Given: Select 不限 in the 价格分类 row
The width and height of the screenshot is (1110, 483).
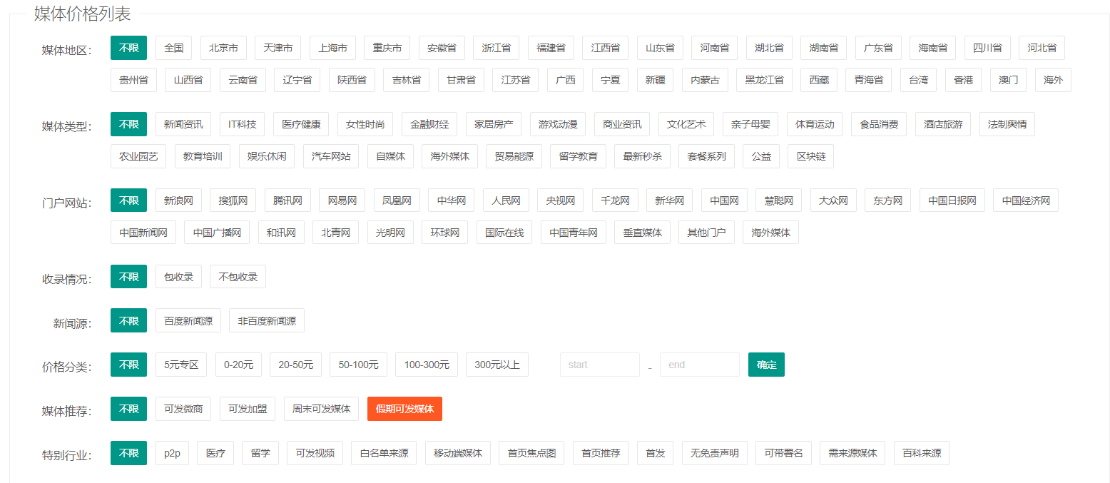Looking at the screenshot, I should coord(128,365).
